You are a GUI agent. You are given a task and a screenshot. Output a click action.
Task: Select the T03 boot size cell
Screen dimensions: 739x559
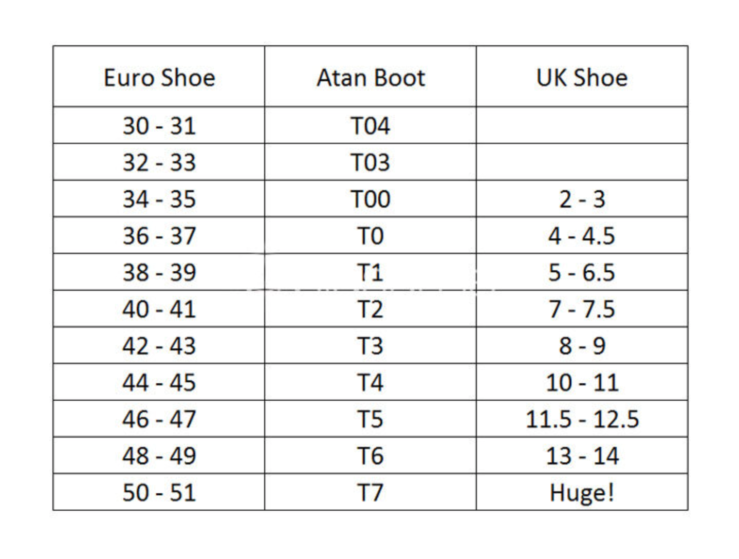(371, 162)
